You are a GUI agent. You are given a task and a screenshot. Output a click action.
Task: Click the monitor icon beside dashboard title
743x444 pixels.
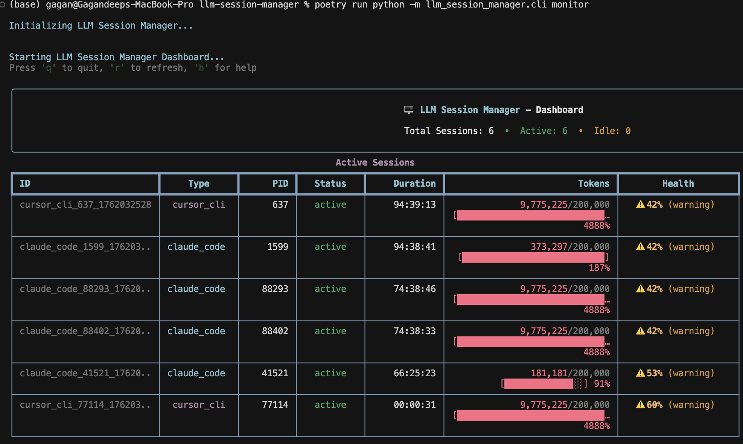(408, 110)
